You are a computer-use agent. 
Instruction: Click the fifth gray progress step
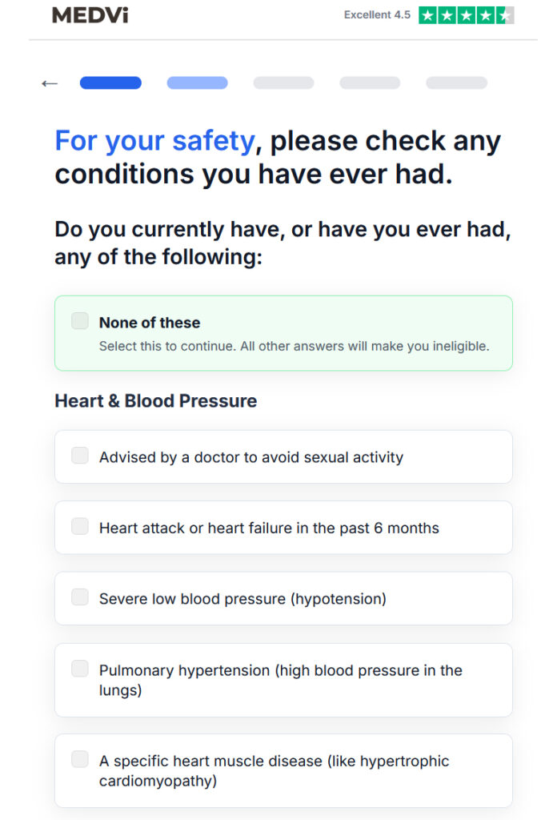(x=456, y=82)
